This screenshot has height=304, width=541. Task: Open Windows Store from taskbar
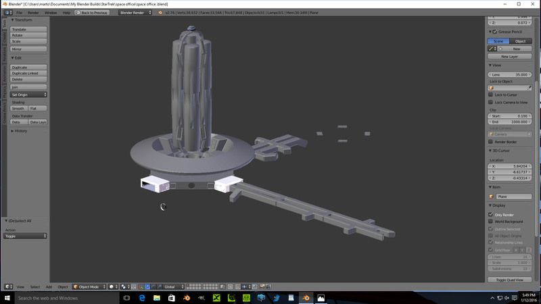[x=172, y=298]
